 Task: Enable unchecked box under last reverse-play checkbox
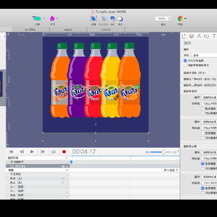point(203,193)
